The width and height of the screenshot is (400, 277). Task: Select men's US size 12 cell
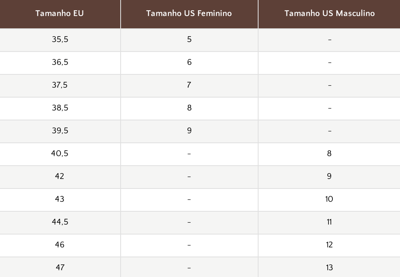329,245
